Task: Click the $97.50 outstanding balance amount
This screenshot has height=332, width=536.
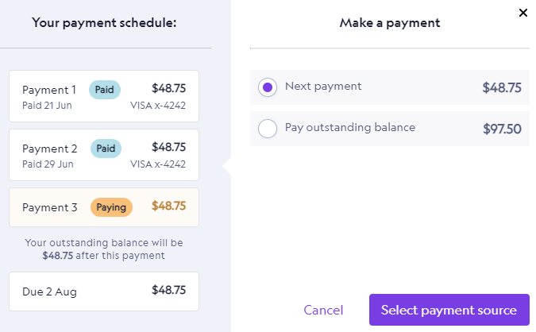Action: click(502, 129)
